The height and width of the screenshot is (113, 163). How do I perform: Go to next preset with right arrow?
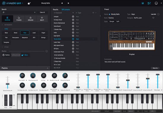pos(68,3)
